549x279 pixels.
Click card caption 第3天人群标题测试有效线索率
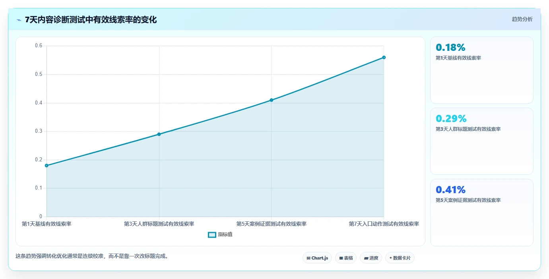click(x=468, y=129)
